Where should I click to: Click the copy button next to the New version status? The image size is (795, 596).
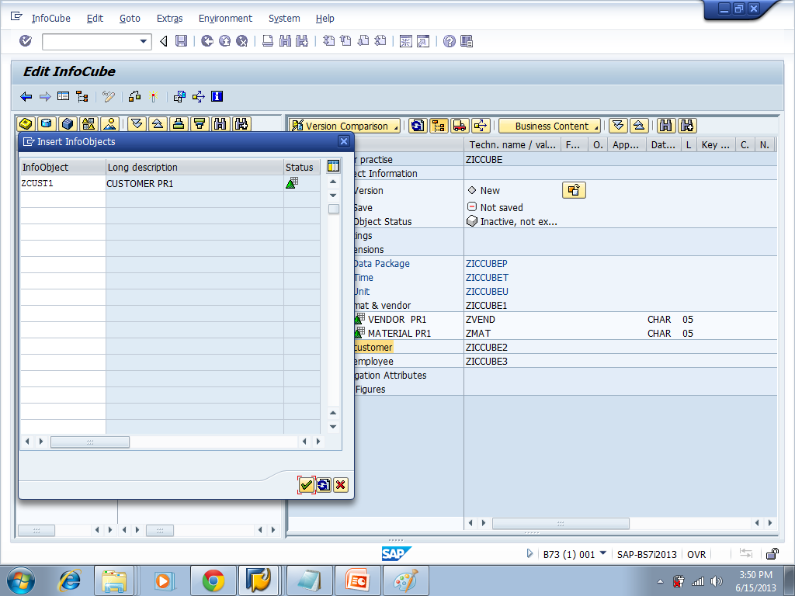[574, 189]
